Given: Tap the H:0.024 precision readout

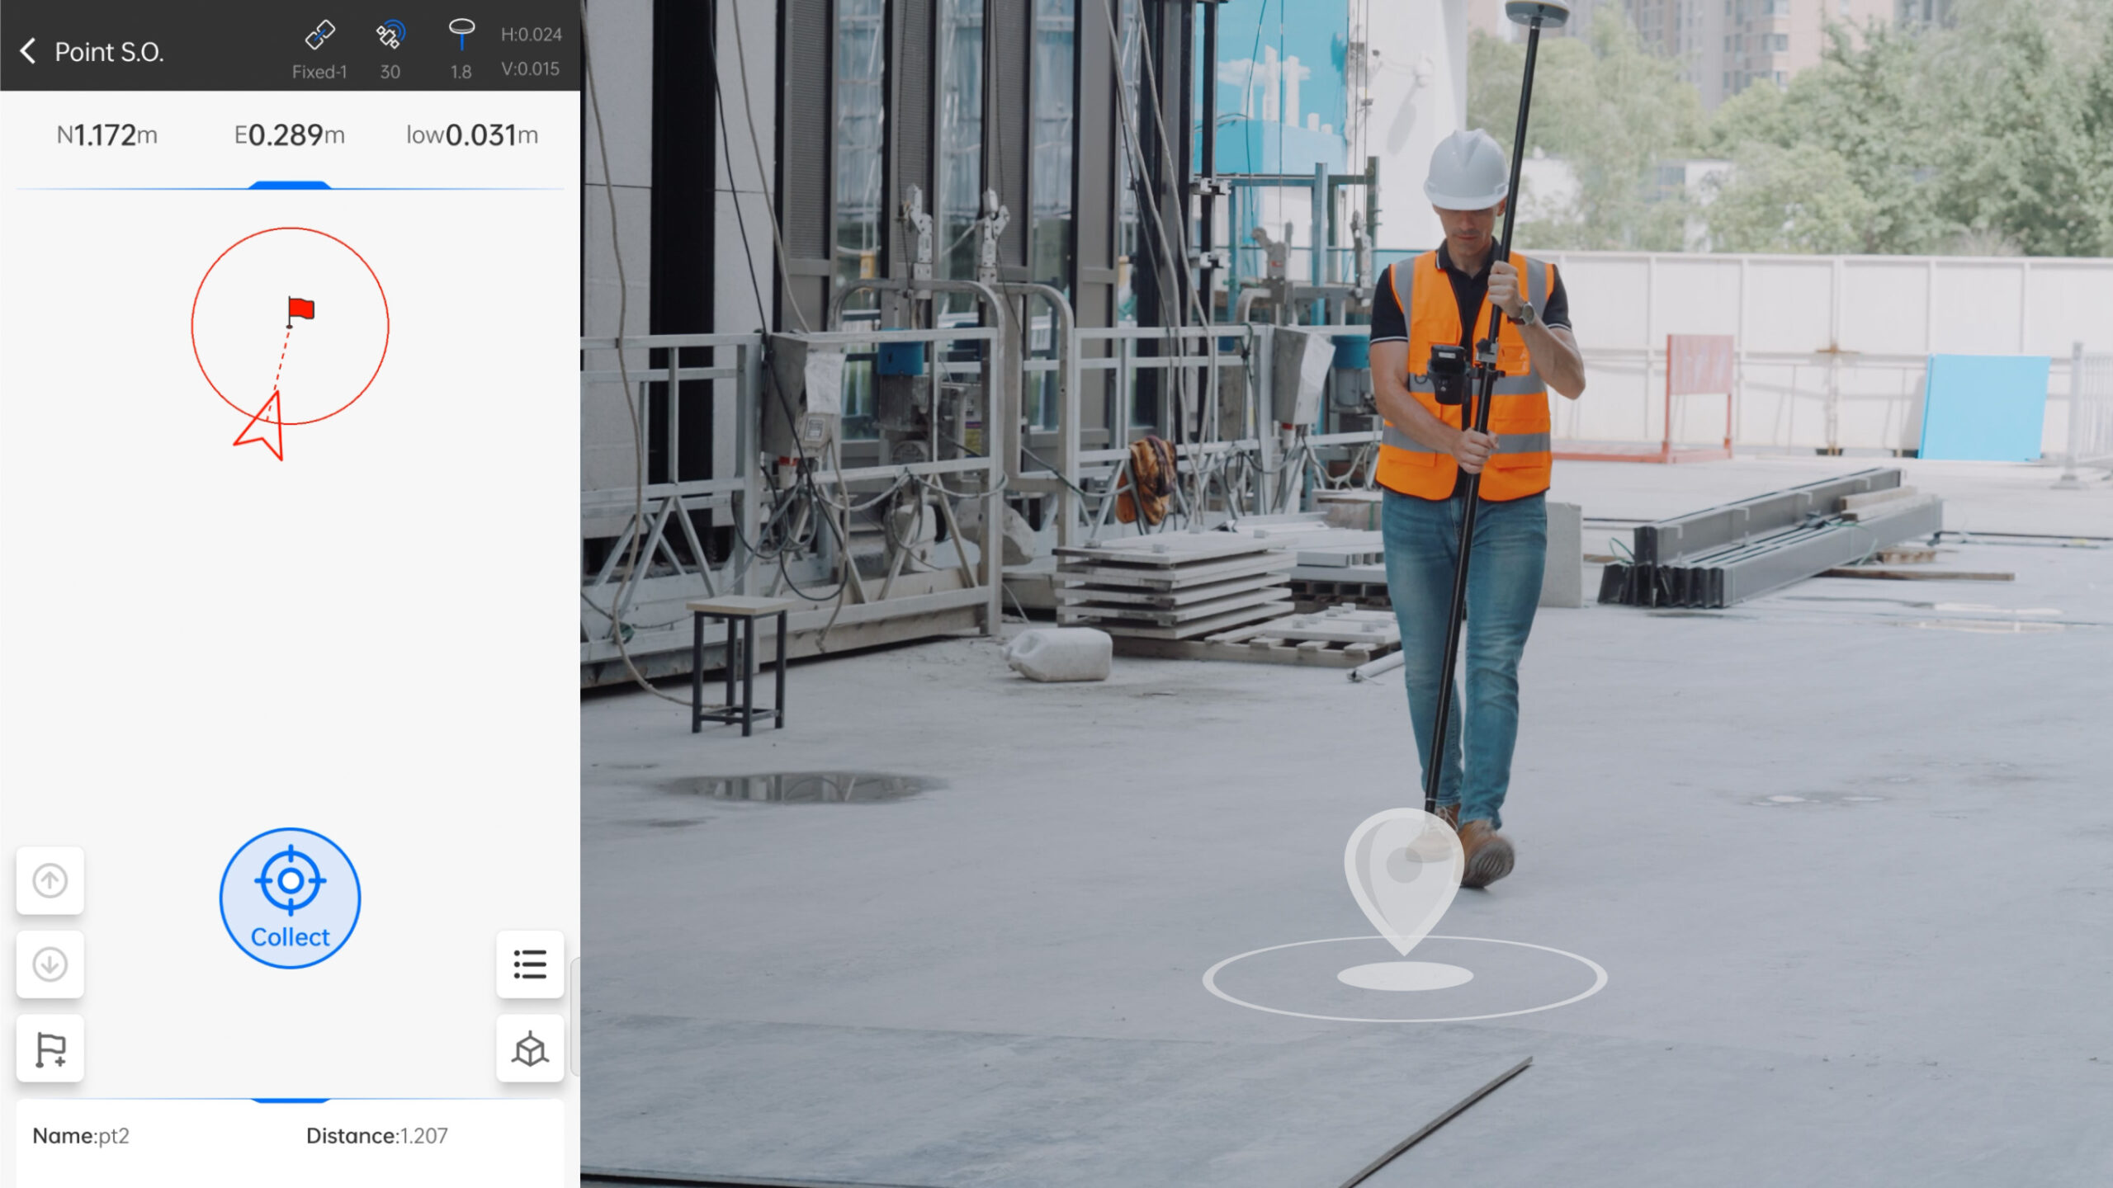Looking at the screenshot, I should (x=532, y=35).
